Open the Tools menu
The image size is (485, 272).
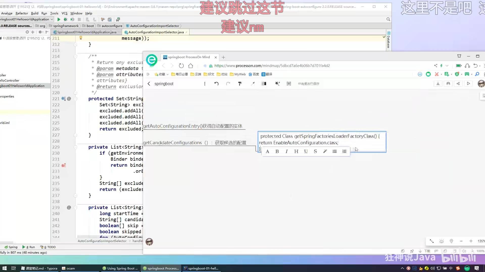[x=54, y=13]
